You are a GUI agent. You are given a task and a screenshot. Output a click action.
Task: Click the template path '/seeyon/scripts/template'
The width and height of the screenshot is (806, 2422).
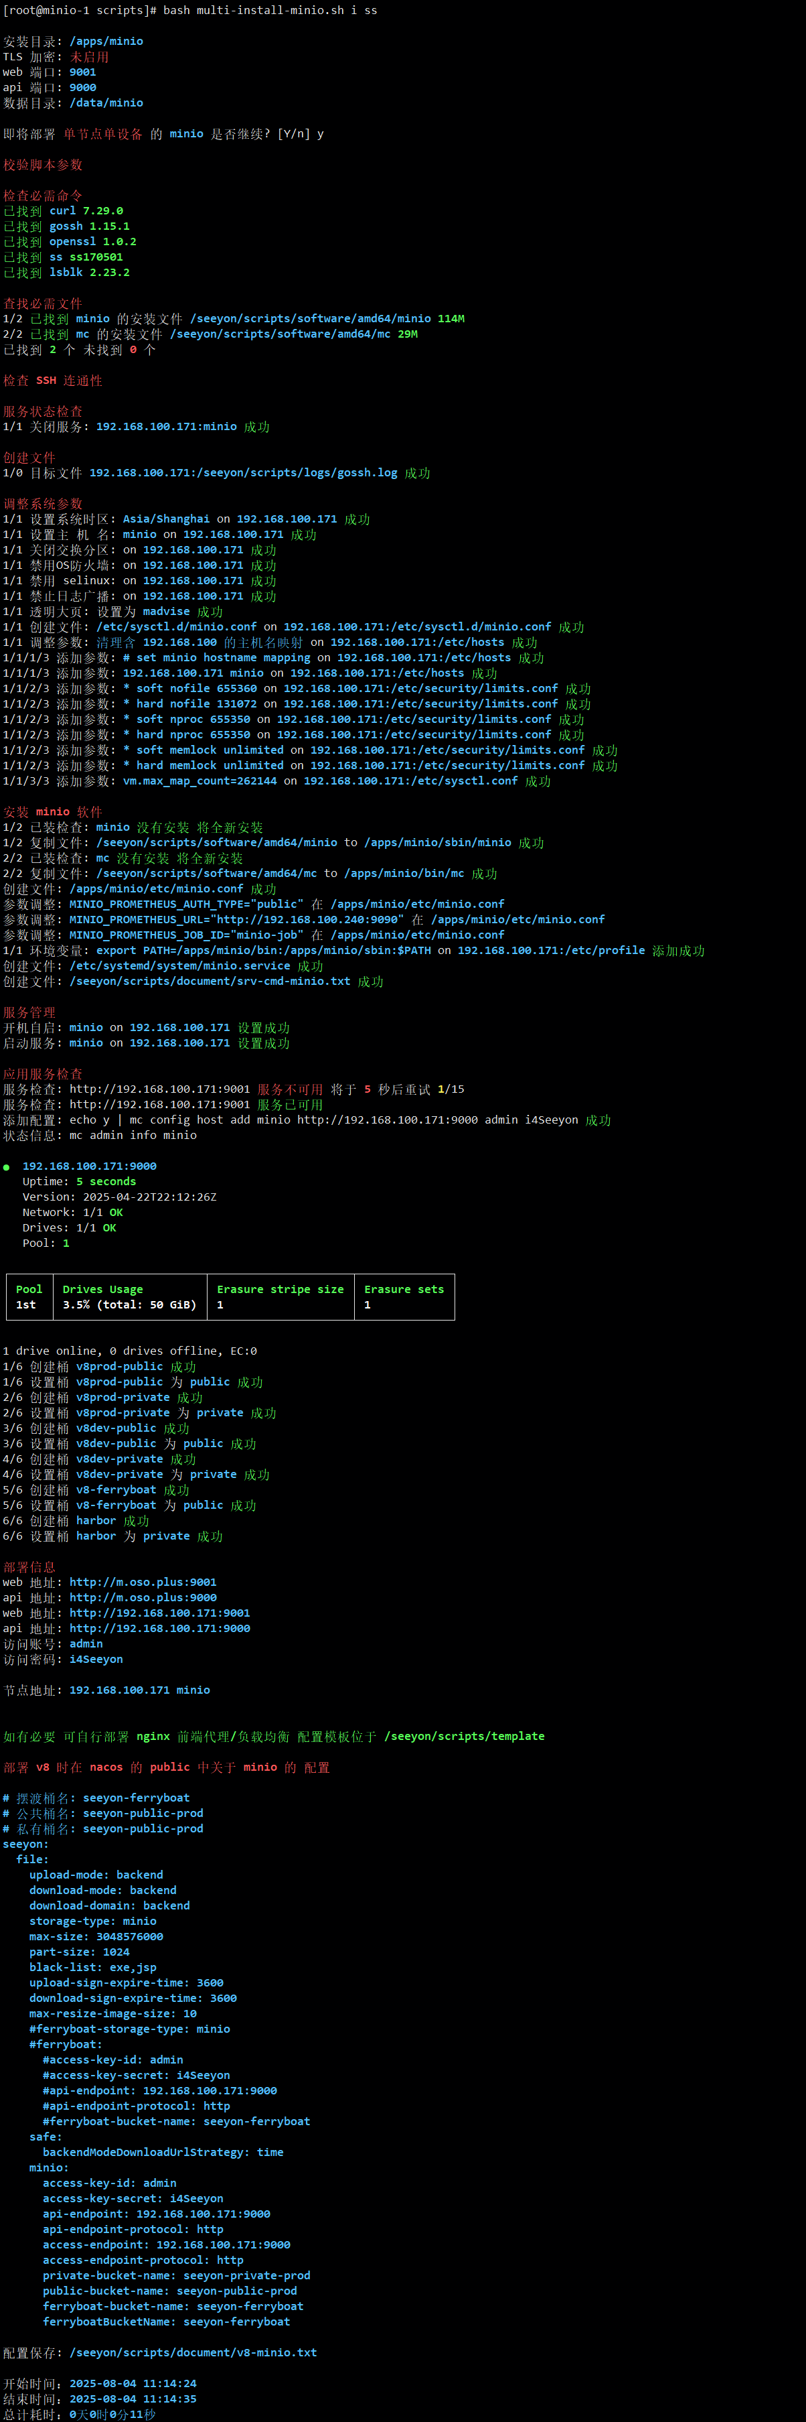(x=464, y=1737)
